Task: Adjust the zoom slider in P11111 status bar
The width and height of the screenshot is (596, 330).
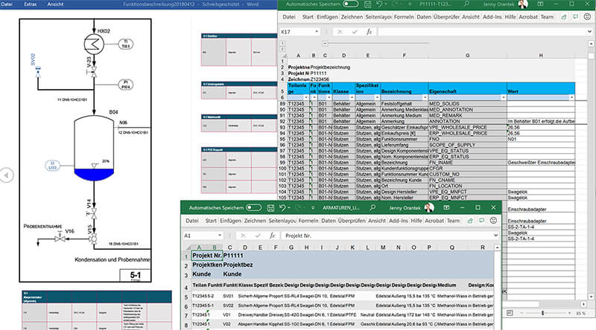Action: click(x=543, y=313)
